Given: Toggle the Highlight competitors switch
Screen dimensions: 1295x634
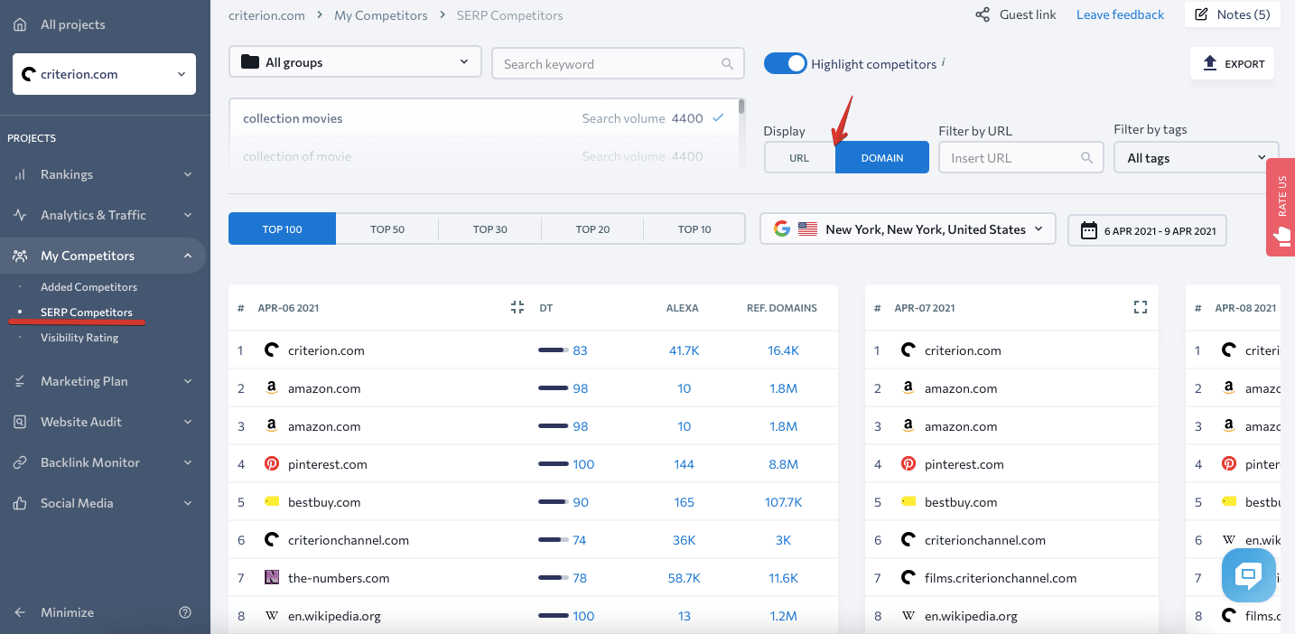Looking at the screenshot, I should pos(785,63).
